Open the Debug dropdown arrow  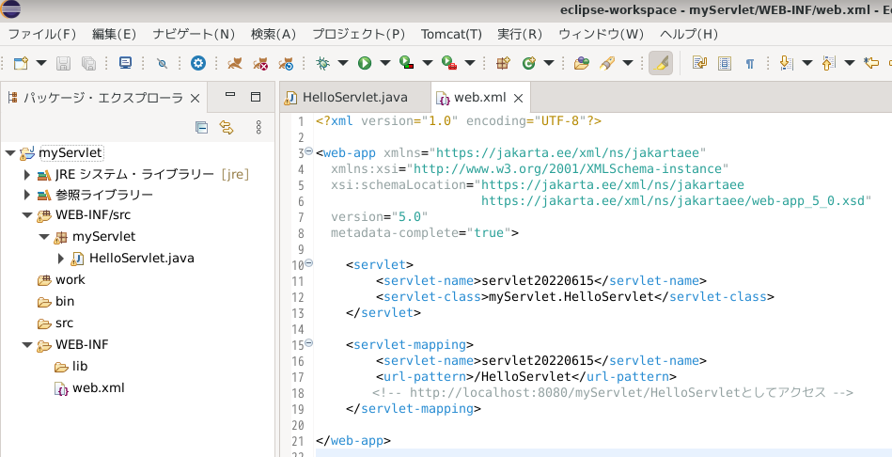[x=342, y=63]
